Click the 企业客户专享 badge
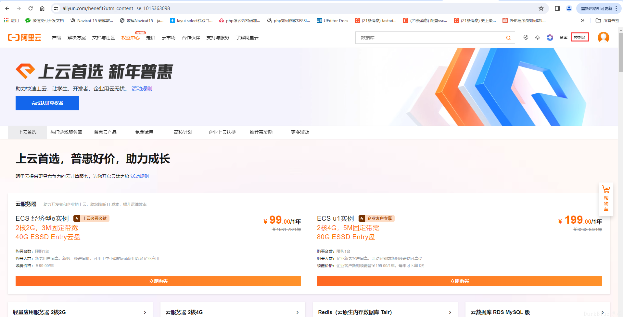This screenshot has width=623, height=317. (376, 218)
